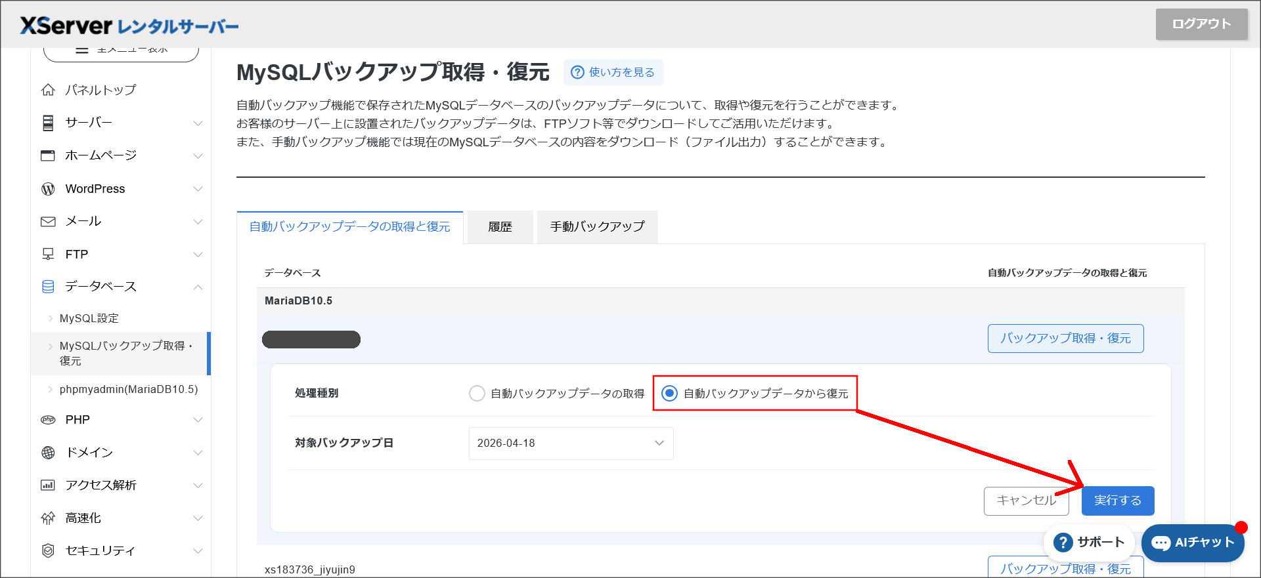1261x578 pixels.
Task: Expand the WordPress menu chevron
Action: click(x=198, y=189)
